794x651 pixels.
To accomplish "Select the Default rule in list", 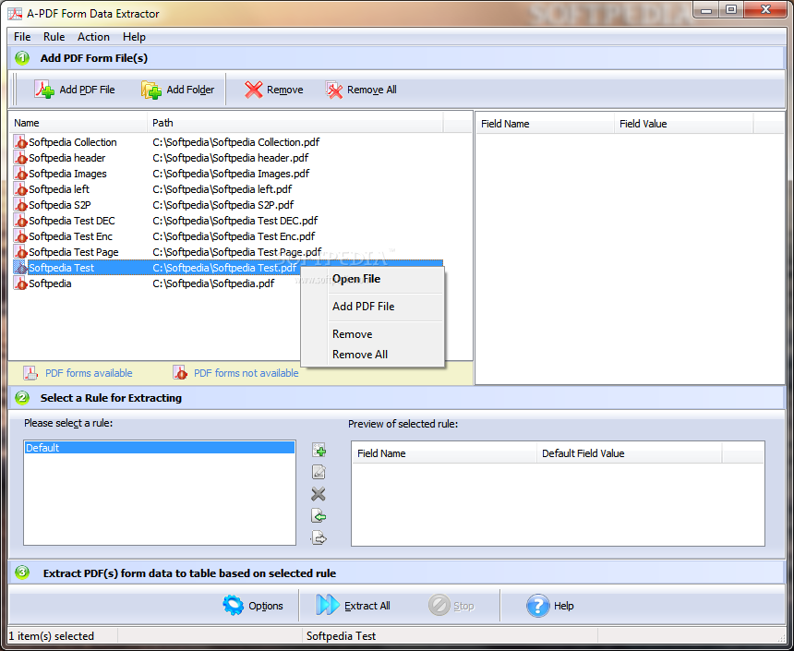I will (x=160, y=448).
